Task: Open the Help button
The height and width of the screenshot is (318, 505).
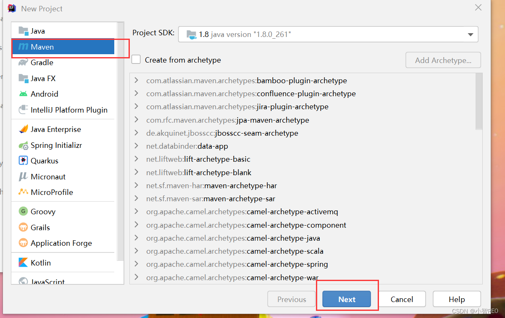Action: (x=457, y=299)
